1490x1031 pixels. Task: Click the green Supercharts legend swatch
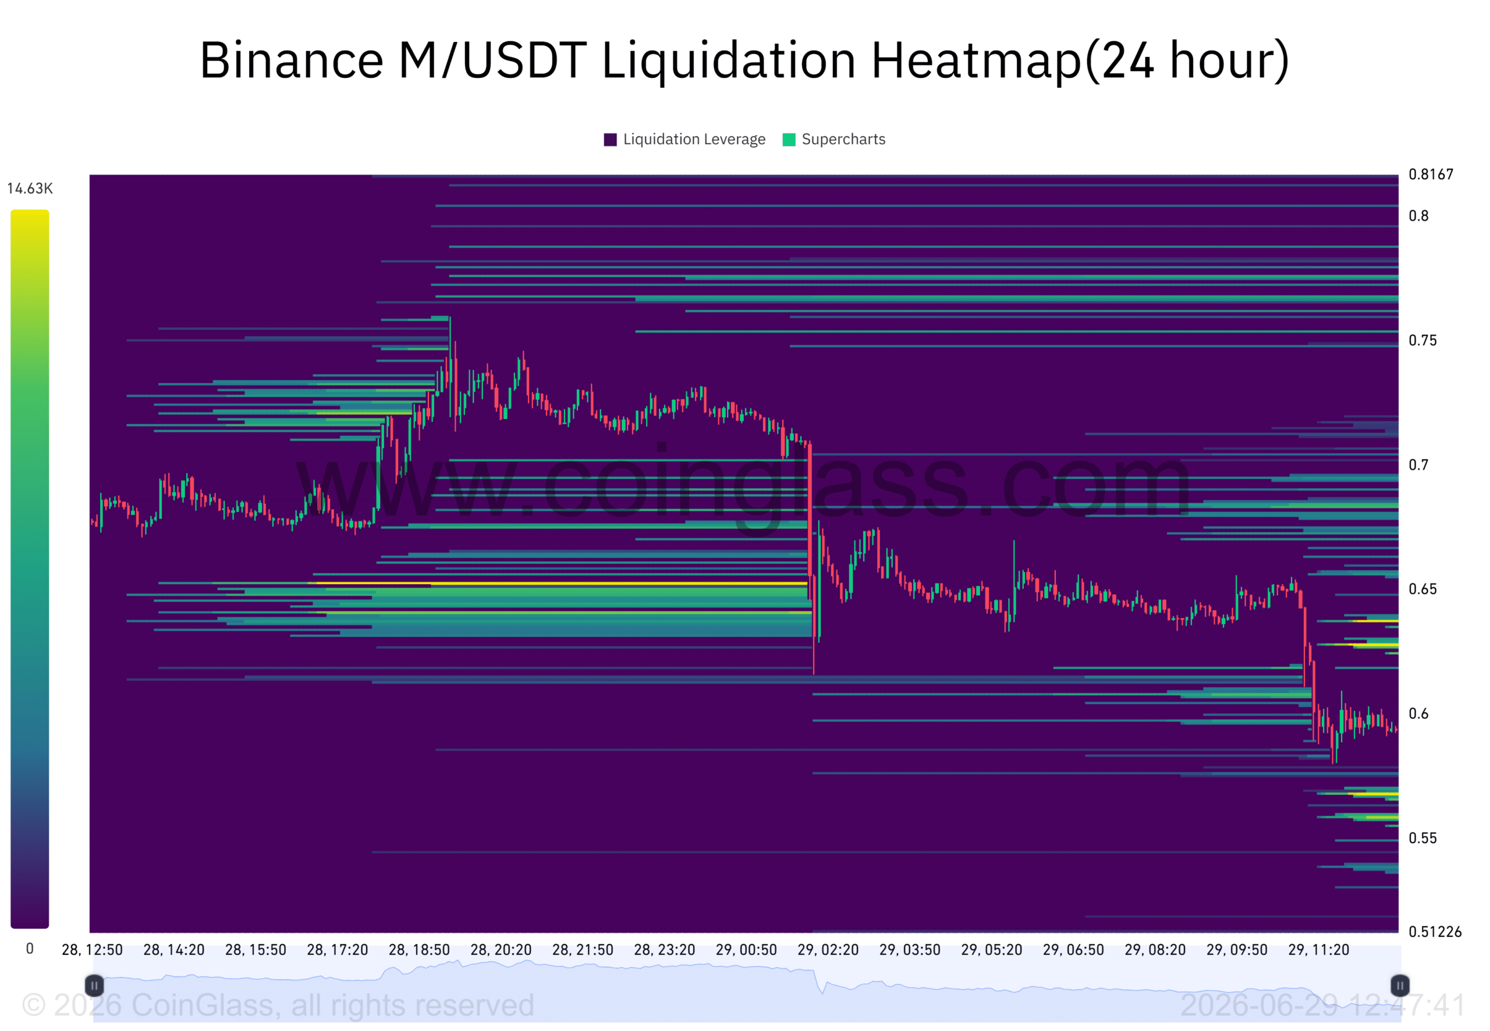788,140
